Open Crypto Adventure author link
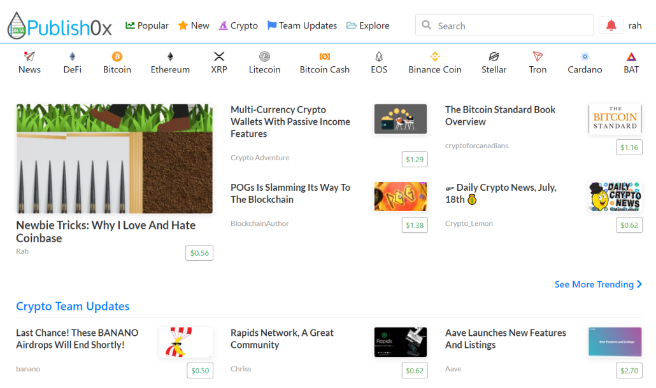 [260, 158]
